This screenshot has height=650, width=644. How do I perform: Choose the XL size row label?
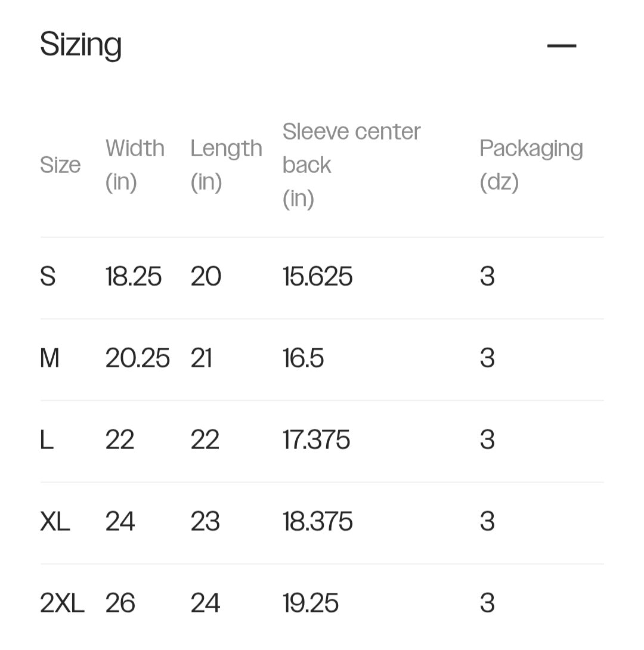[x=55, y=522]
